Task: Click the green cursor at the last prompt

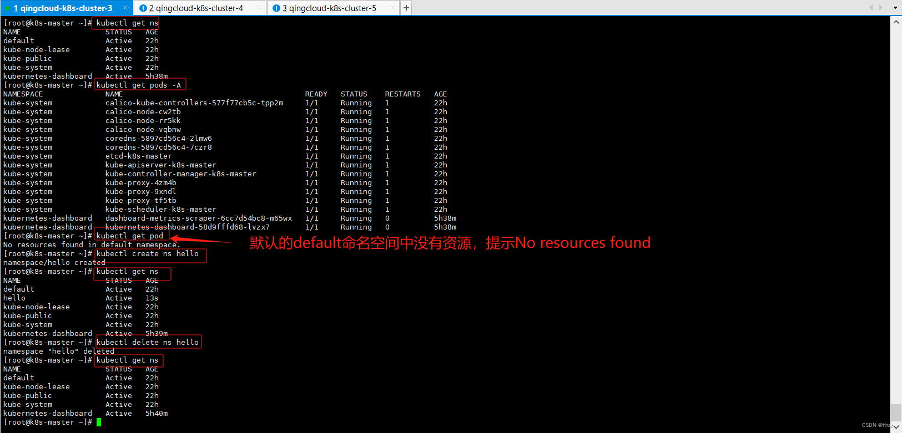Action: (99, 422)
